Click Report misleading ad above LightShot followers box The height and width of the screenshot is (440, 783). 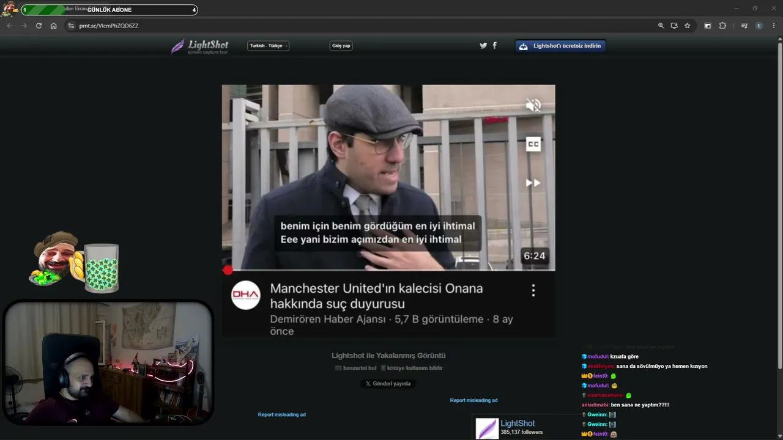click(x=473, y=400)
